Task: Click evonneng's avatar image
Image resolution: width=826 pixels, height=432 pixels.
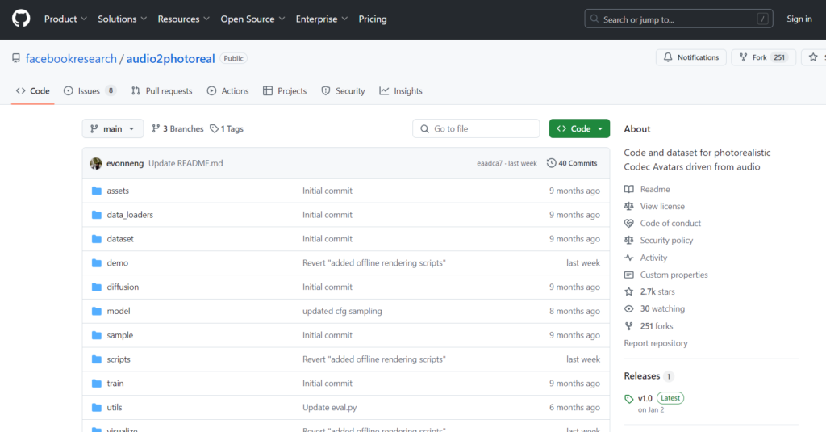Action: (96, 164)
